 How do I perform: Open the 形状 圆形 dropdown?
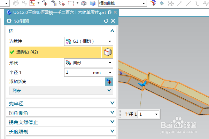click(x=88, y=63)
